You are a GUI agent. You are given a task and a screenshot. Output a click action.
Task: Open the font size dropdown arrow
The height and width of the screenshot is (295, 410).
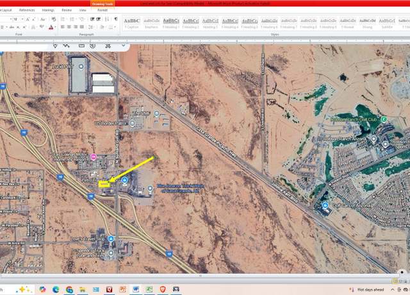pos(22,19)
